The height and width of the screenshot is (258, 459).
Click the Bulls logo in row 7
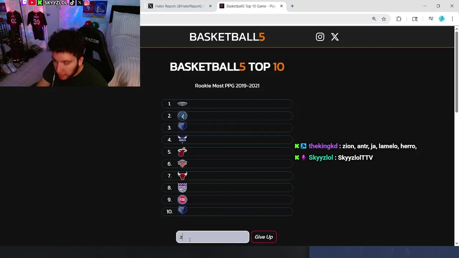pos(182,176)
